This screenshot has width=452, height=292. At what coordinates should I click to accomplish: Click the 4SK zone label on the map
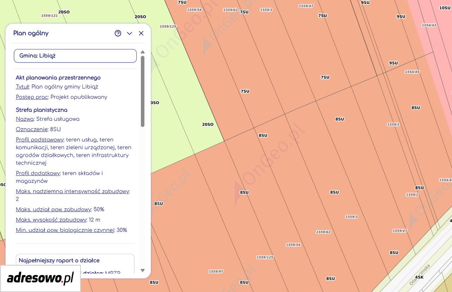point(419,277)
